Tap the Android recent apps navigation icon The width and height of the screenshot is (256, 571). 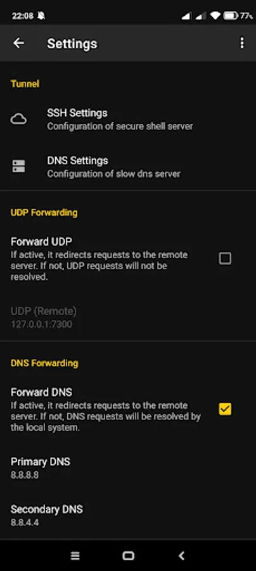point(75,555)
